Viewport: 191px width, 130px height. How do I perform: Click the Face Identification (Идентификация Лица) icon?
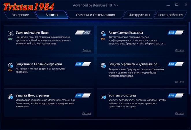(11, 34)
